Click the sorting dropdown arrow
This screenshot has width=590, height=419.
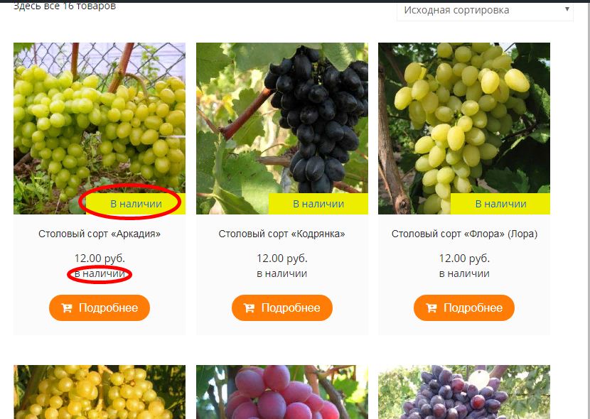(x=567, y=9)
